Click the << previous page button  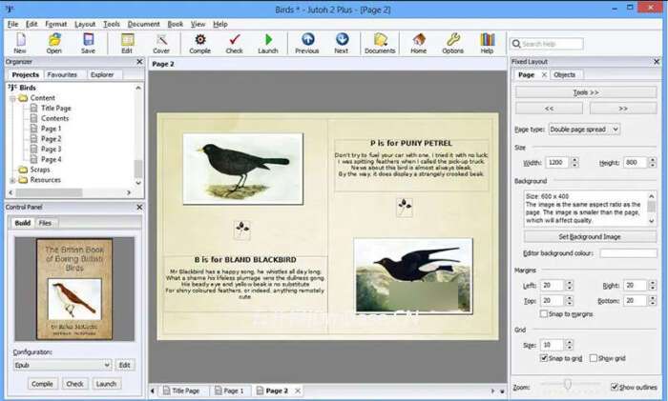[x=549, y=109]
